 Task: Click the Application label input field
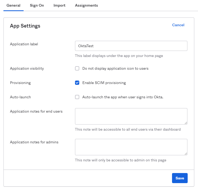click(131, 46)
